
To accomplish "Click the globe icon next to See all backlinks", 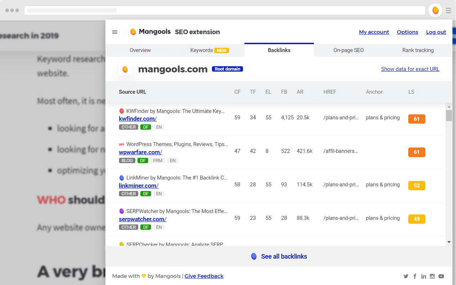I will point(254,256).
